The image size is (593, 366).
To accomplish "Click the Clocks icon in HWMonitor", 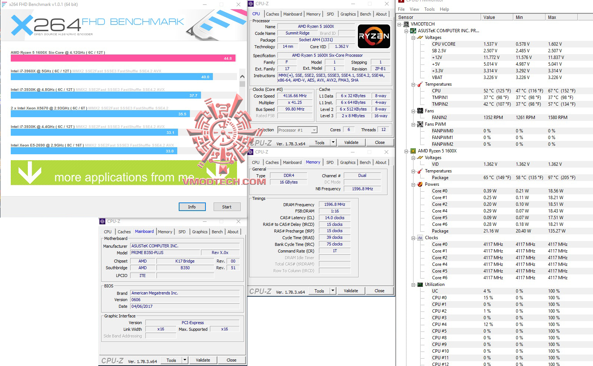I will click(x=420, y=238).
